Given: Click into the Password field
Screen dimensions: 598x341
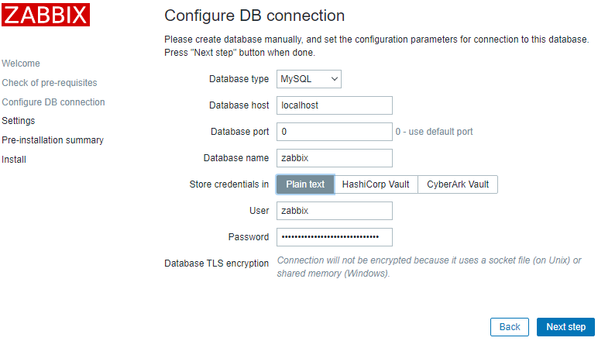Looking at the screenshot, I should coord(334,237).
